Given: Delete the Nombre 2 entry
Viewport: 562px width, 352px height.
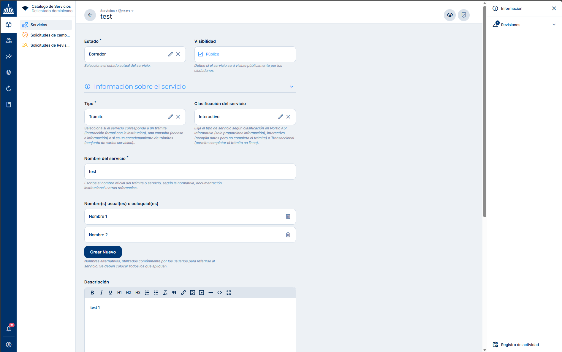Looking at the screenshot, I should pos(288,235).
